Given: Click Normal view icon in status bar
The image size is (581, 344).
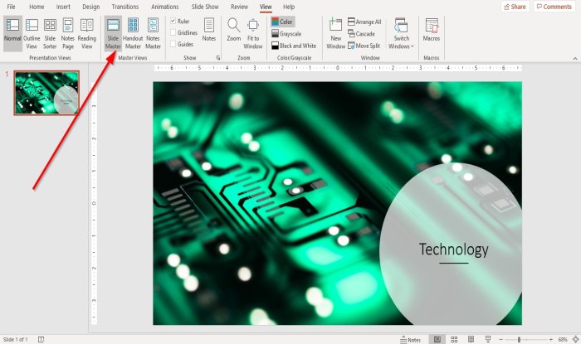Looking at the screenshot, I should click(437, 339).
